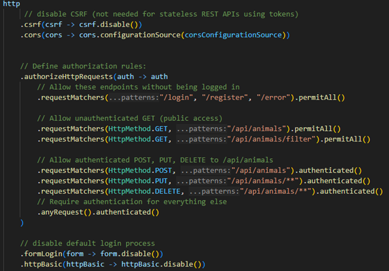Click 'corsConfigurationSource' argument in cors line
The height and width of the screenshot is (271, 389).
coord(233,35)
